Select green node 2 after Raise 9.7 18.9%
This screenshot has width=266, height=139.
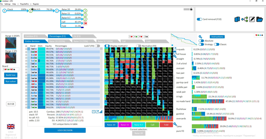[x=85, y=19]
